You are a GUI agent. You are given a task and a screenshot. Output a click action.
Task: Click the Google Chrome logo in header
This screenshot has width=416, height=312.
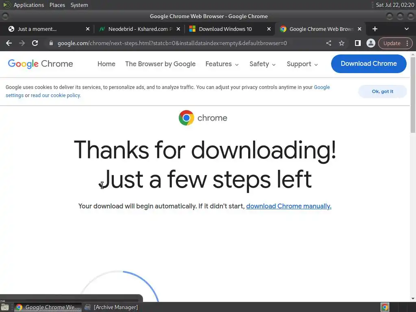tap(40, 64)
